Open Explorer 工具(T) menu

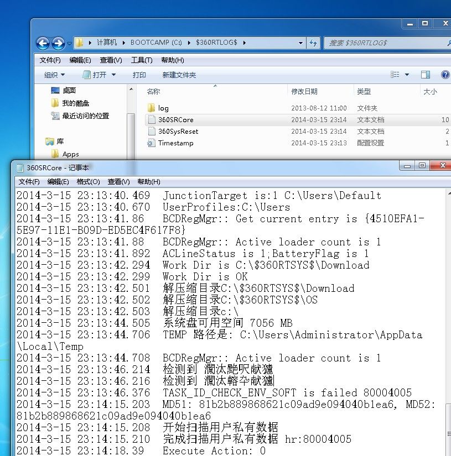pyautogui.click(x=142, y=60)
